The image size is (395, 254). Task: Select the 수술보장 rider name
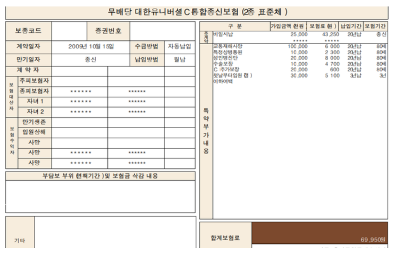[x=223, y=64]
